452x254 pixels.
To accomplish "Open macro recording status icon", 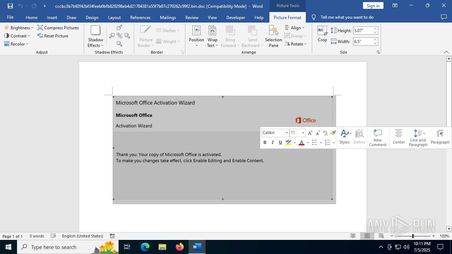I will point(112,236).
